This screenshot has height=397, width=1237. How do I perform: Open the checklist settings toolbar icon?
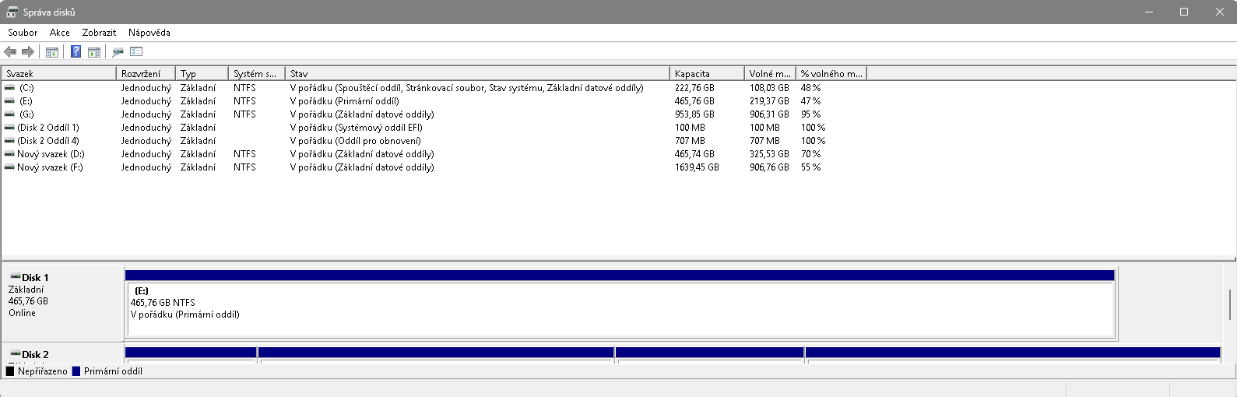136,52
